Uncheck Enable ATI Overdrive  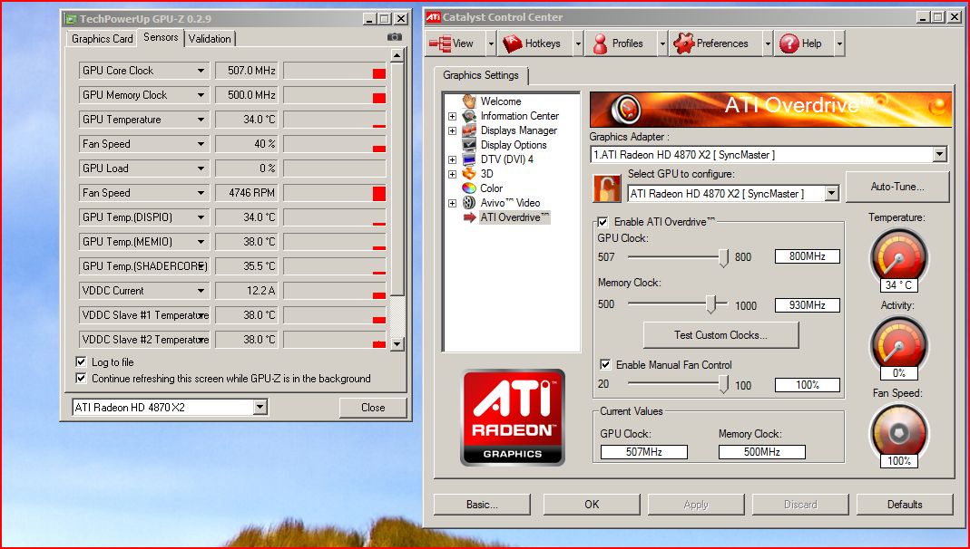pos(603,222)
